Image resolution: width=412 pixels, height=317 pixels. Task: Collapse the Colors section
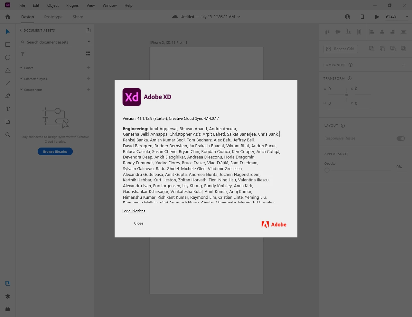coord(21,68)
